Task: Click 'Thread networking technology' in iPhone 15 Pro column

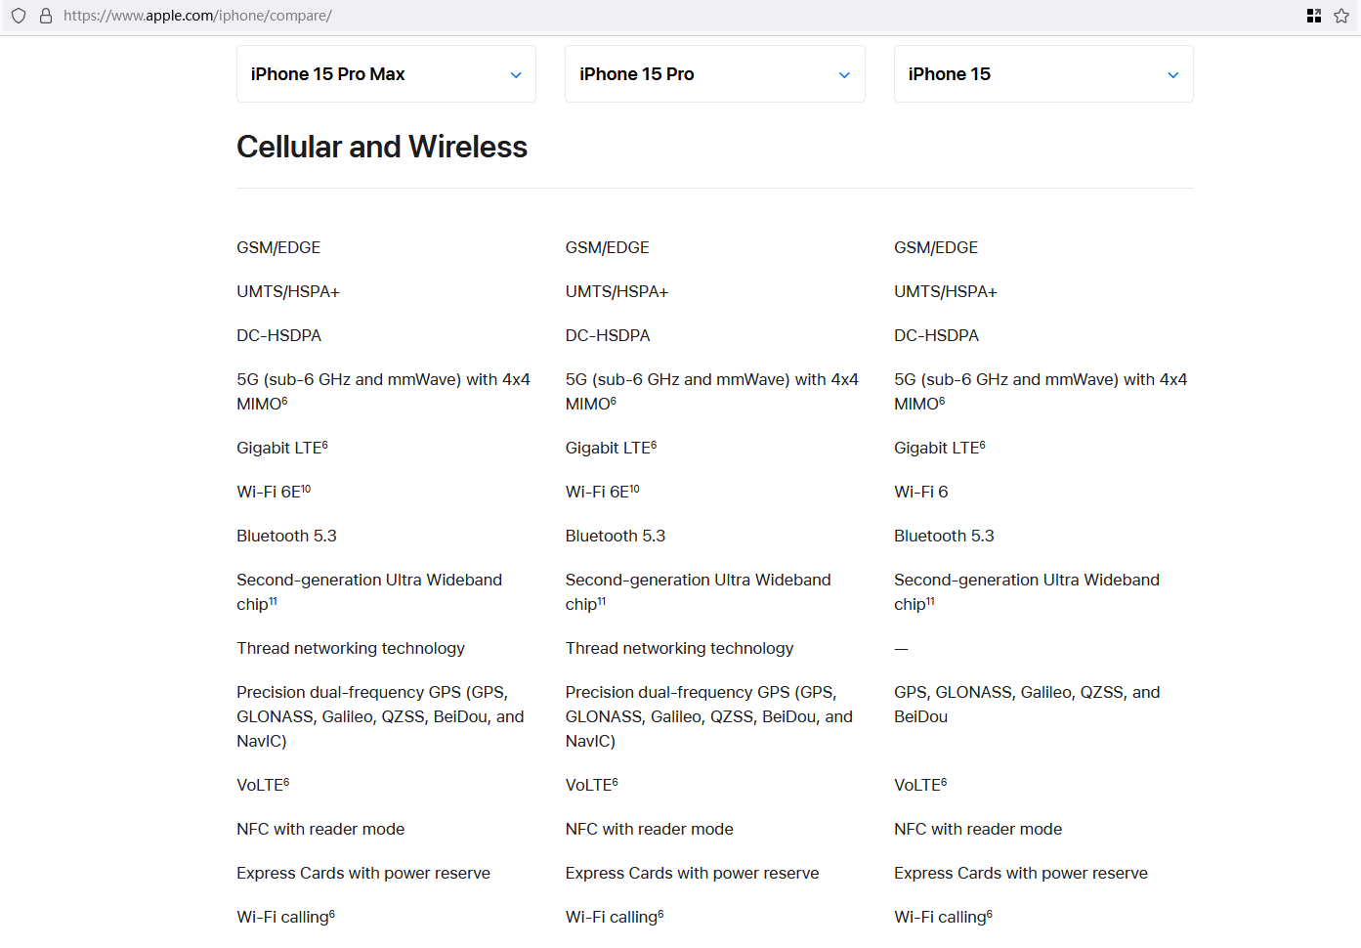Action: pos(679,648)
